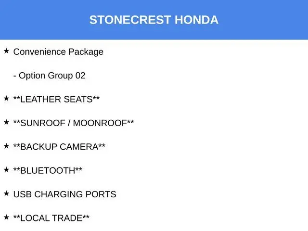Click the LEATHER SEATS feature text
The image size is (308, 231).
(56, 100)
